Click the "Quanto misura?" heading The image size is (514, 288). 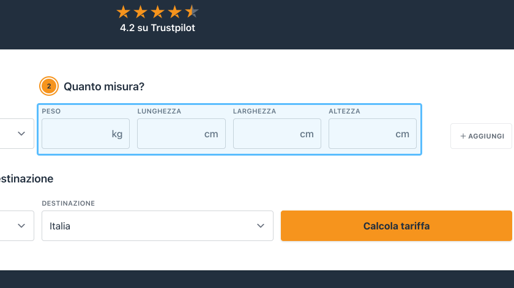click(x=104, y=87)
